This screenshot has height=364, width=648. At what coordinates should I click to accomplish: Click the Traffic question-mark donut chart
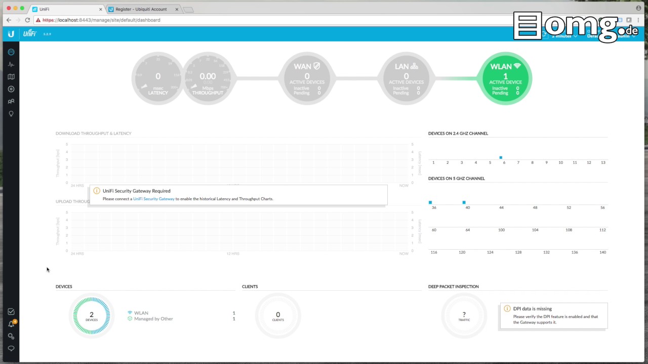tap(464, 315)
